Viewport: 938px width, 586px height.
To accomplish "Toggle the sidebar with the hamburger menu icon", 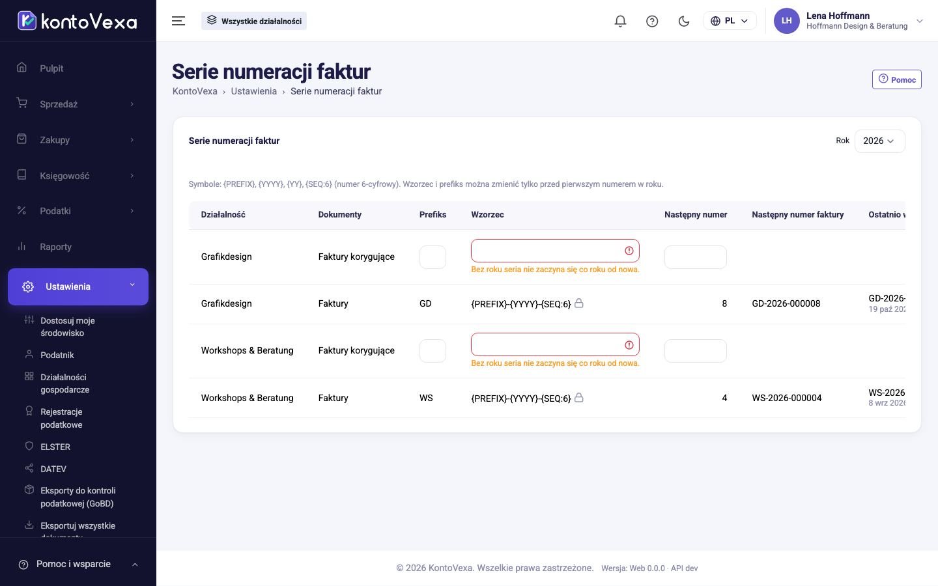I will click(178, 21).
